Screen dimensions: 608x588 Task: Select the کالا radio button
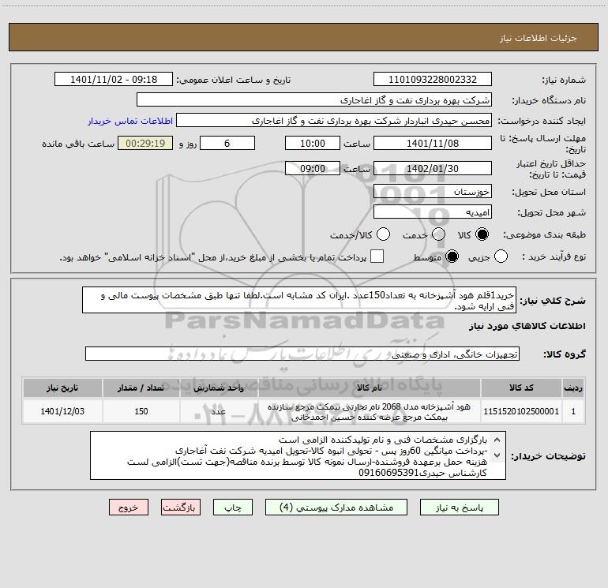pos(482,234)
